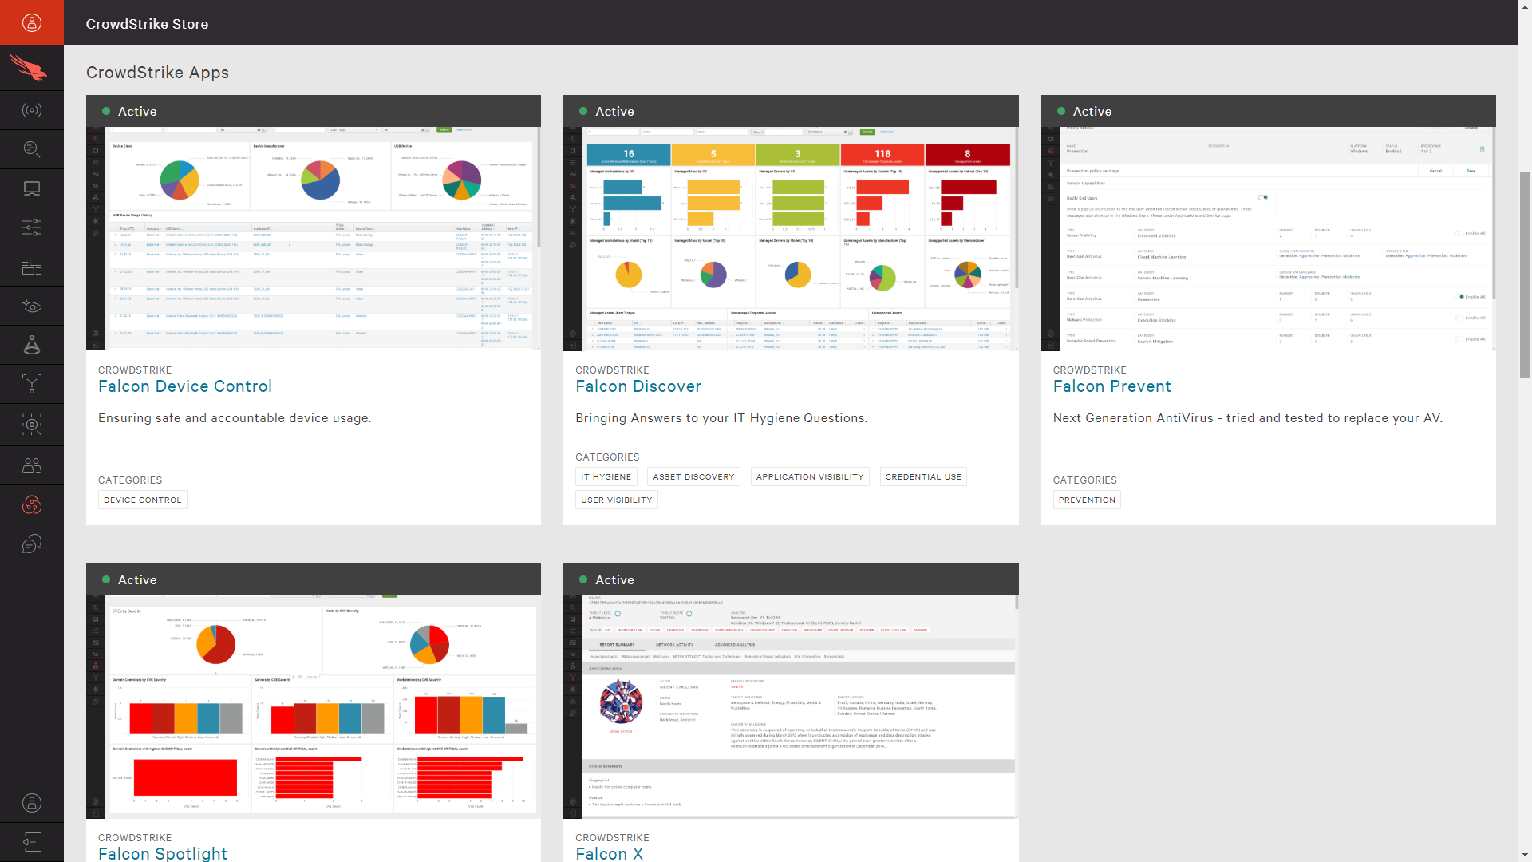Click the Falcon Prevent policy thumbnail

(1268, 239)
